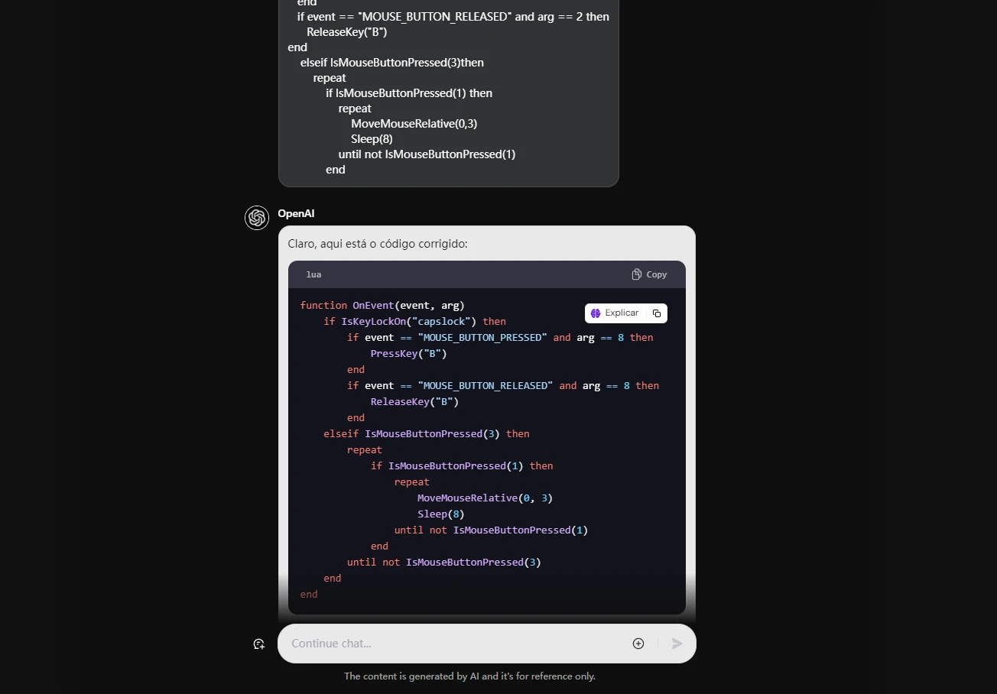The image size is (997, 694).
Task: Copy the lua code block via Copy
Action: pyautogui.click(x=649, y=274)
